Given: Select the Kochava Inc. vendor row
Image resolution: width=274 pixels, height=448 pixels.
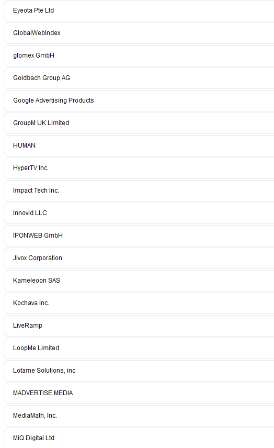Looking at the screenshot, I should click(x=139, y=303).
